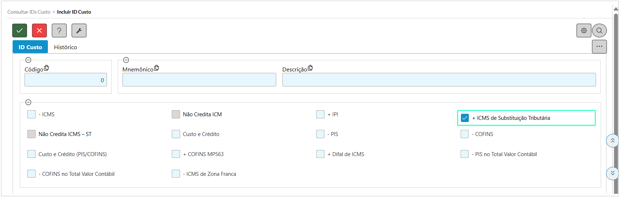Viewport: 619px width, 197px height.
Task: Collapse the Mnemônico and Descrição section
Action: click(126, 60)
